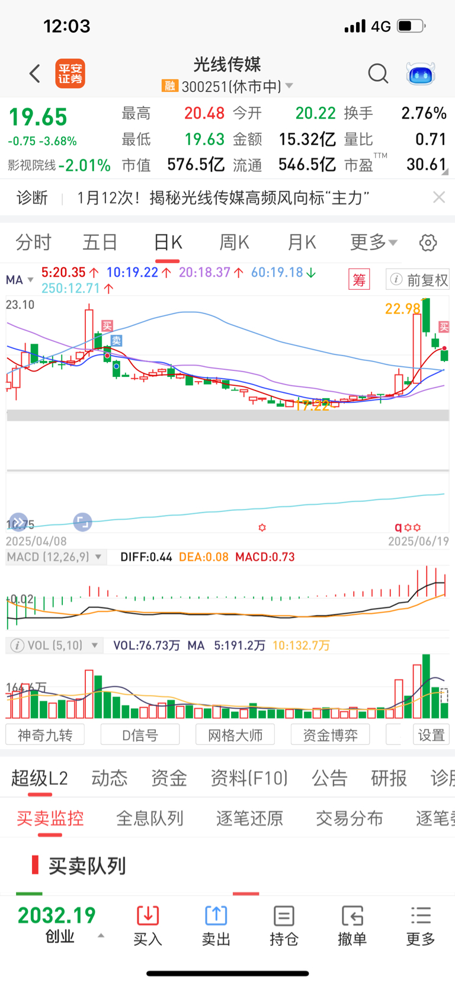Tap the 设置 indicator settings button
This screenshot has width=455, height=985.
tap(431, 735)
